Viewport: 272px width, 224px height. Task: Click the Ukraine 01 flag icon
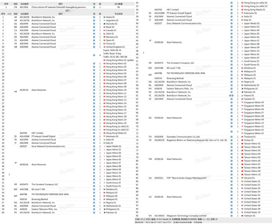tap(242, 178)
